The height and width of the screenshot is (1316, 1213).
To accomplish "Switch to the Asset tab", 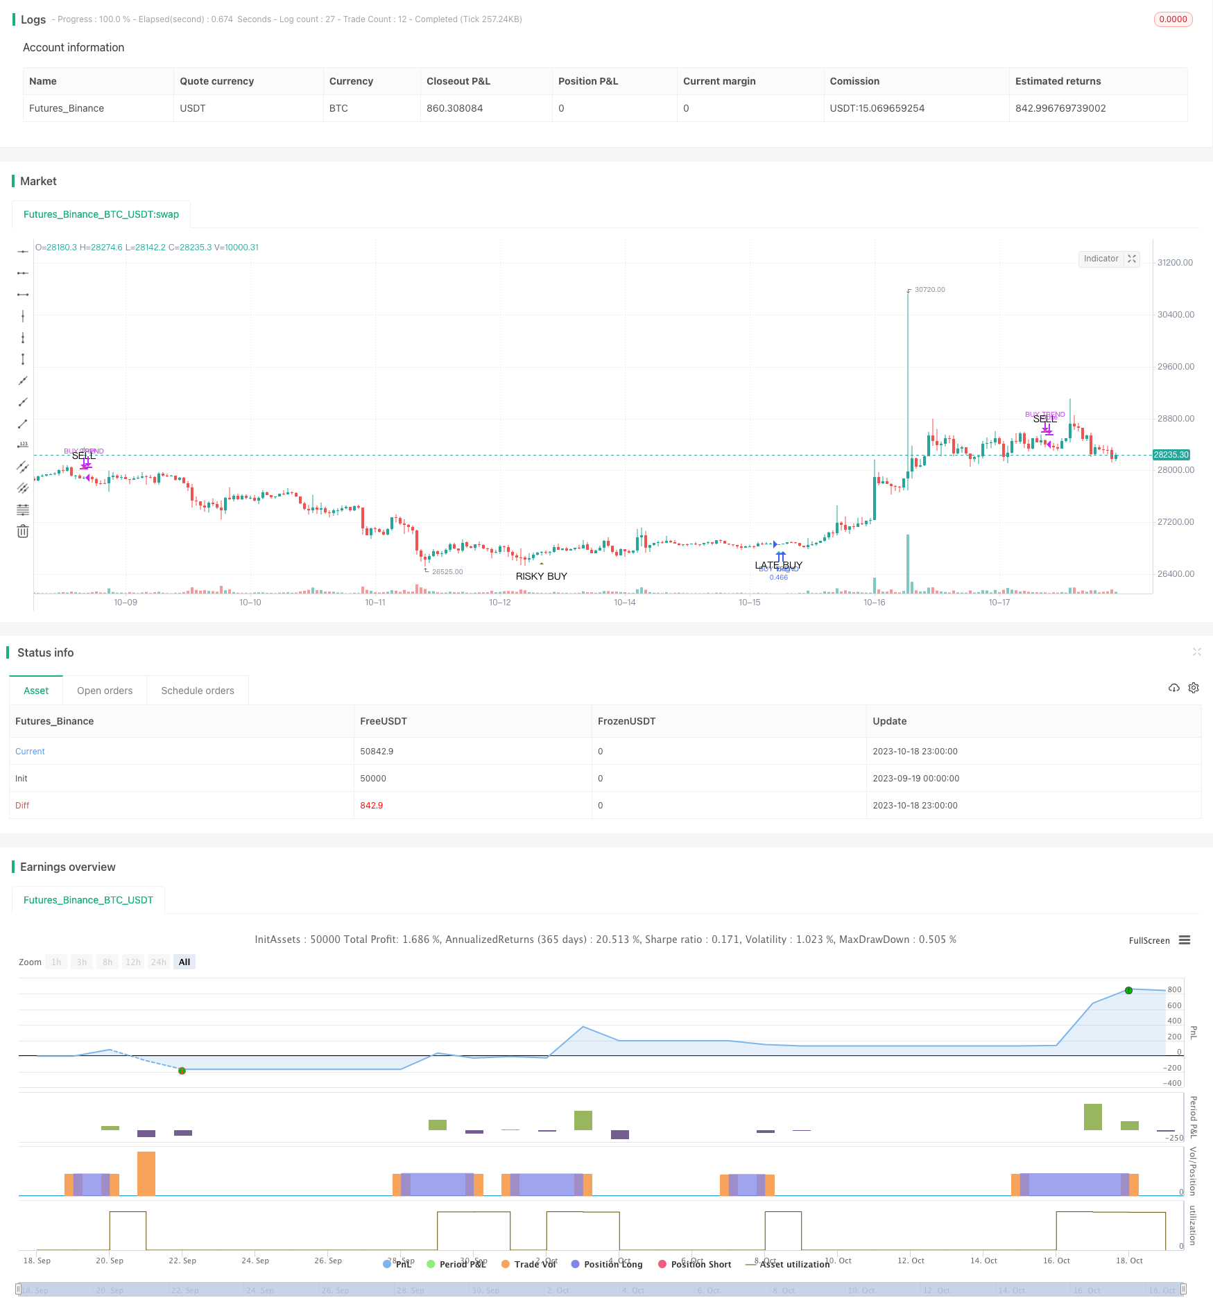I will [36, 691].
